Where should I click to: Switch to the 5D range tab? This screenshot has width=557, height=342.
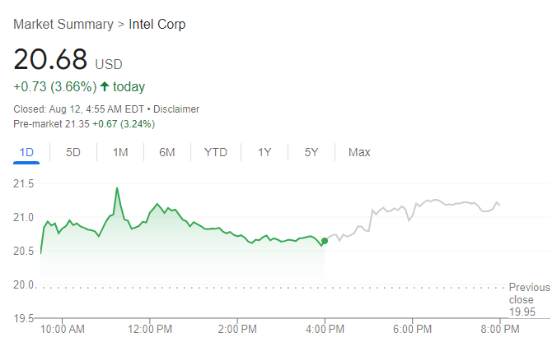(x=73, y=152)
